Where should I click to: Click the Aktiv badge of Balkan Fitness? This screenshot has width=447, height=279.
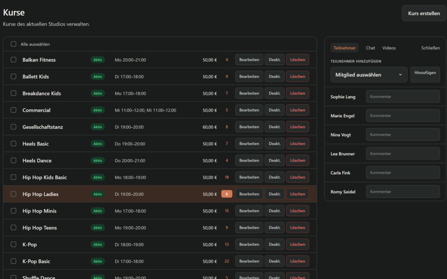tap(97, 59)
